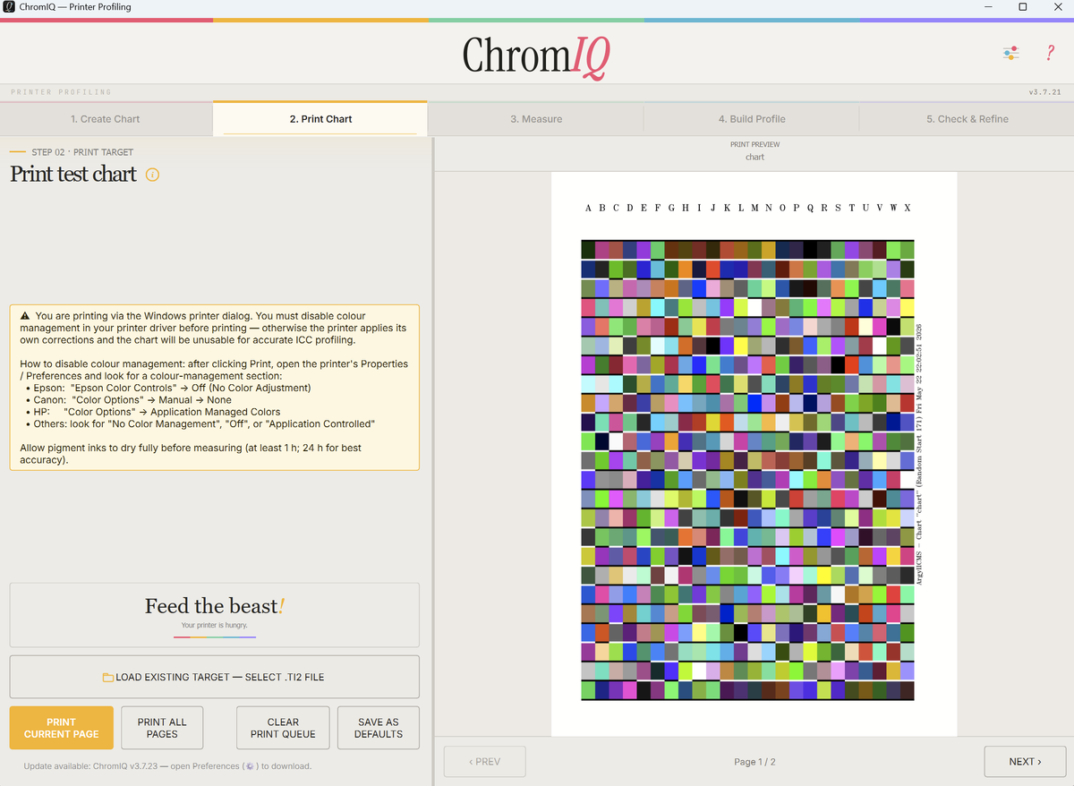Click 'Your printer is hungry.' subtitle
The image size is (1074, 786).
pos(215,625)
